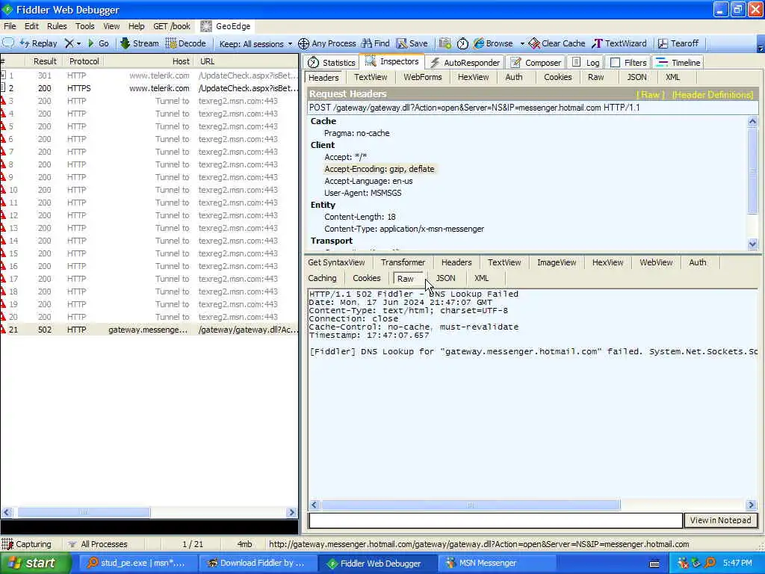Screen dimensions: 765x574
Task: Toggle Stream mode in toolbar
Action: 140,43
